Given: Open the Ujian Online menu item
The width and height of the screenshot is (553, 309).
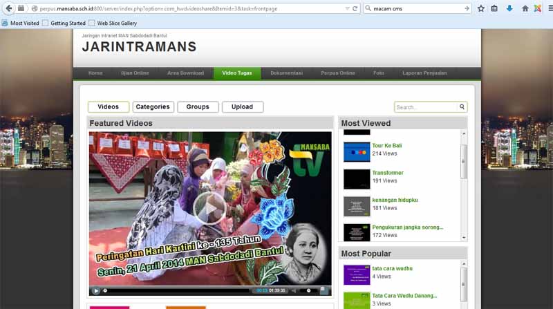Looking at the screenshot, I should 135,73.
